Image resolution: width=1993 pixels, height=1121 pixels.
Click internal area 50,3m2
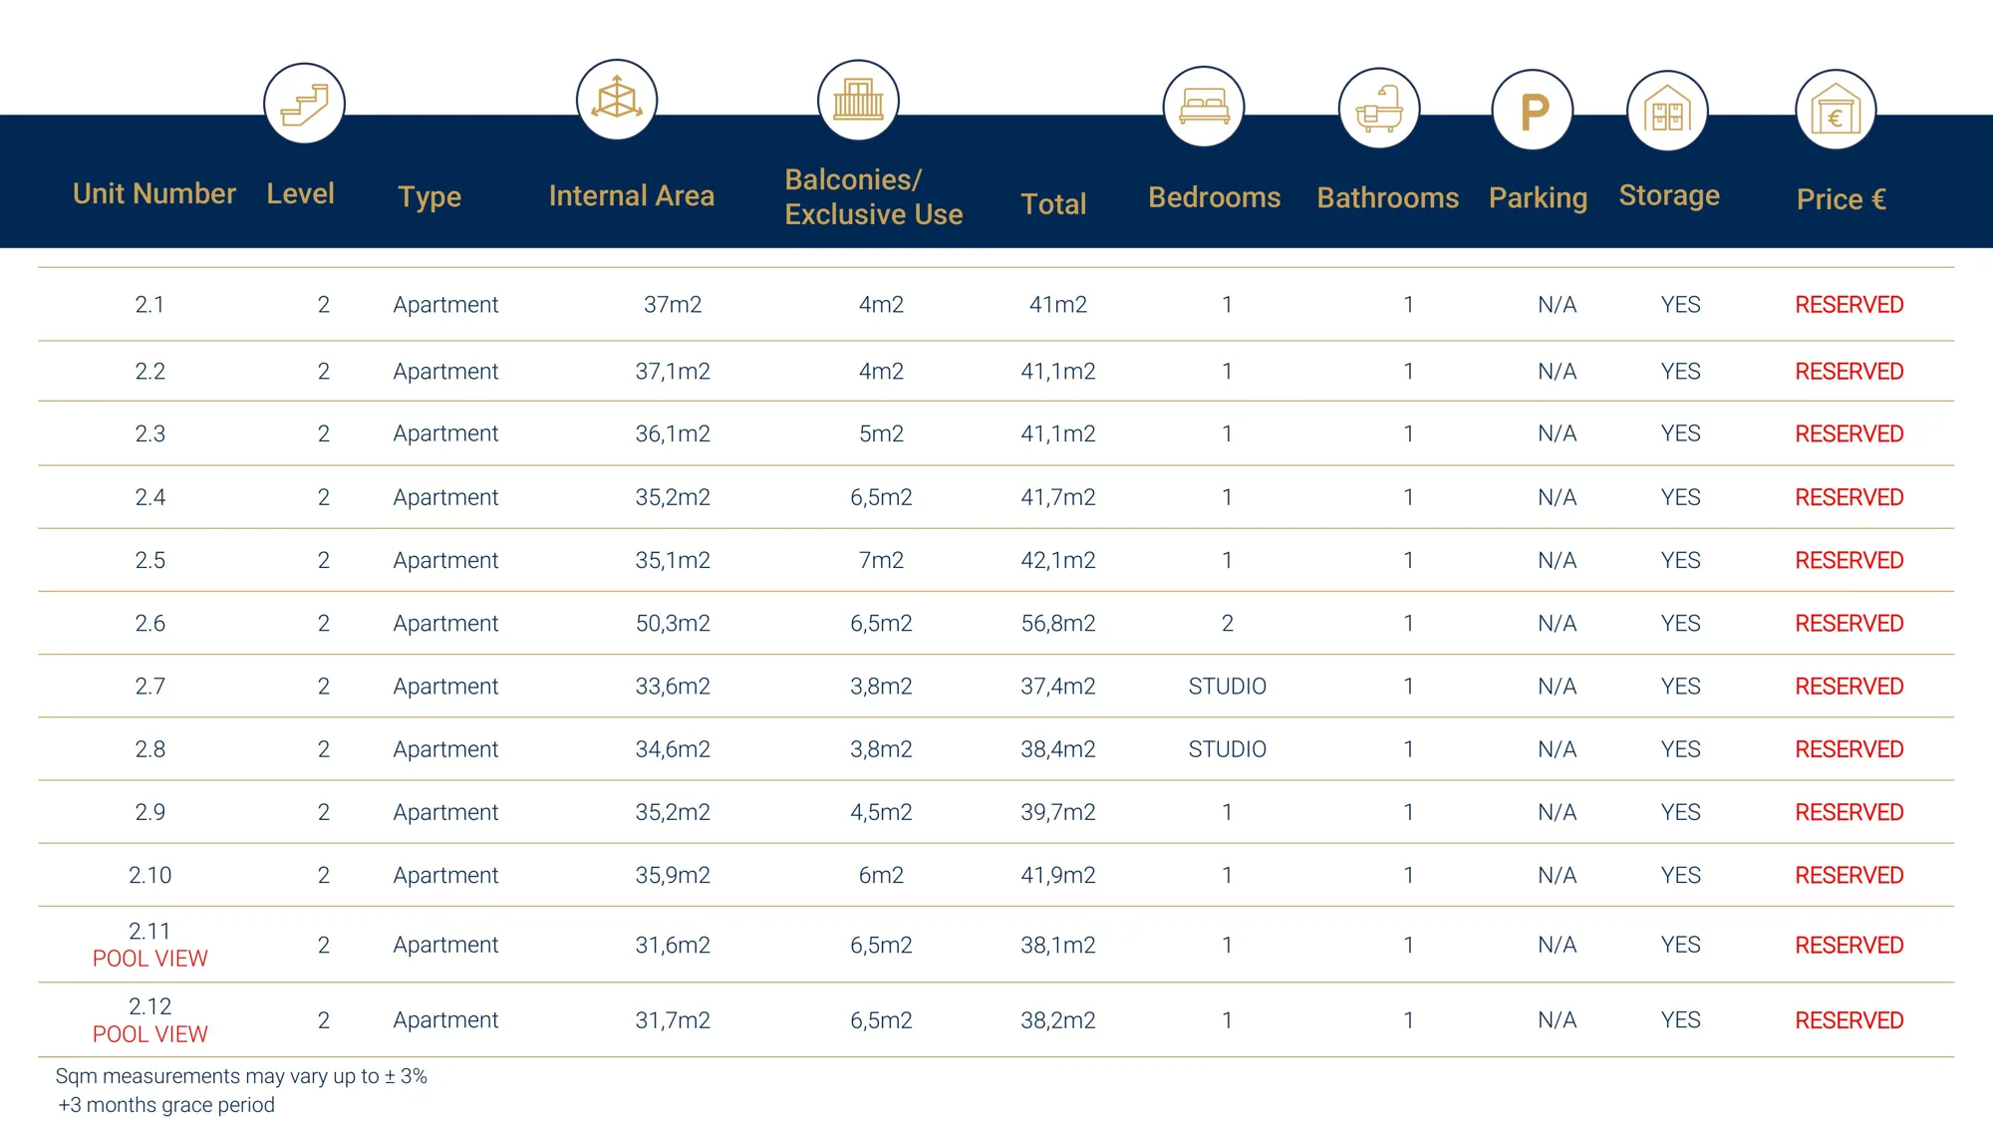coord(673,624)
